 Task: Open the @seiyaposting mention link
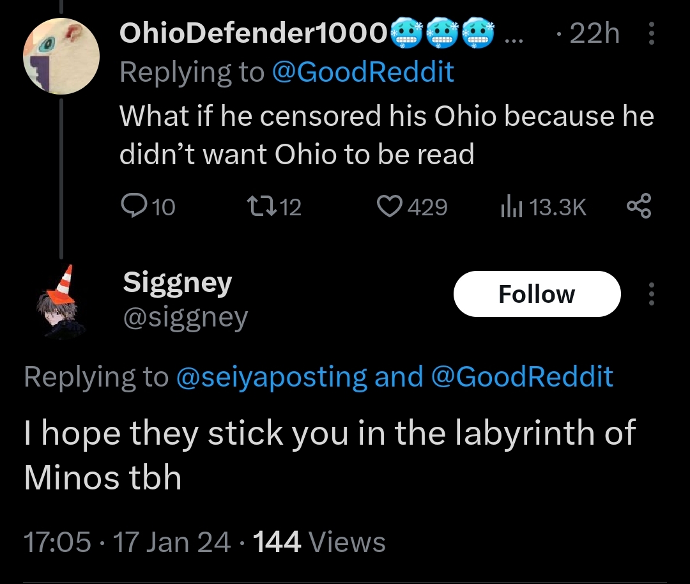272,377
